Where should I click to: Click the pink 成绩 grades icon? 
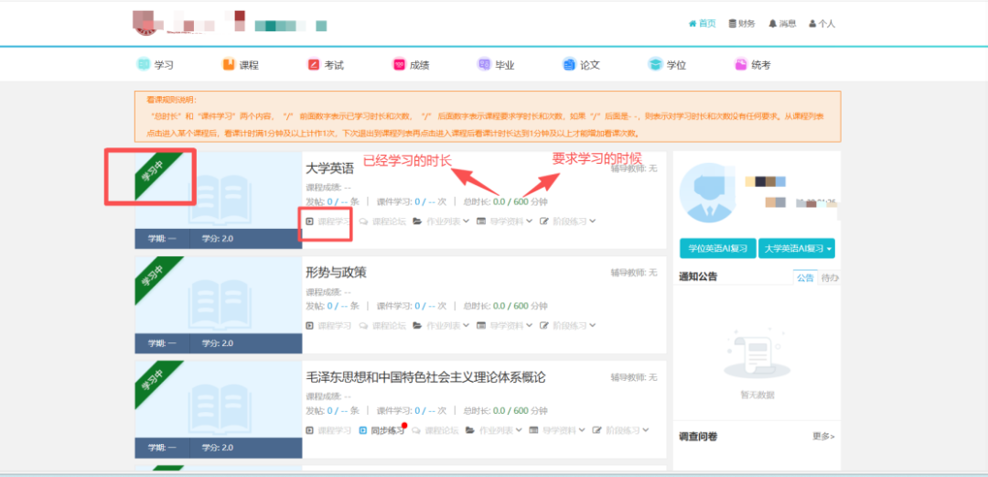[x=399, y=65]
